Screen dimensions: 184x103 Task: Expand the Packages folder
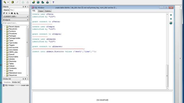point(5,36)
